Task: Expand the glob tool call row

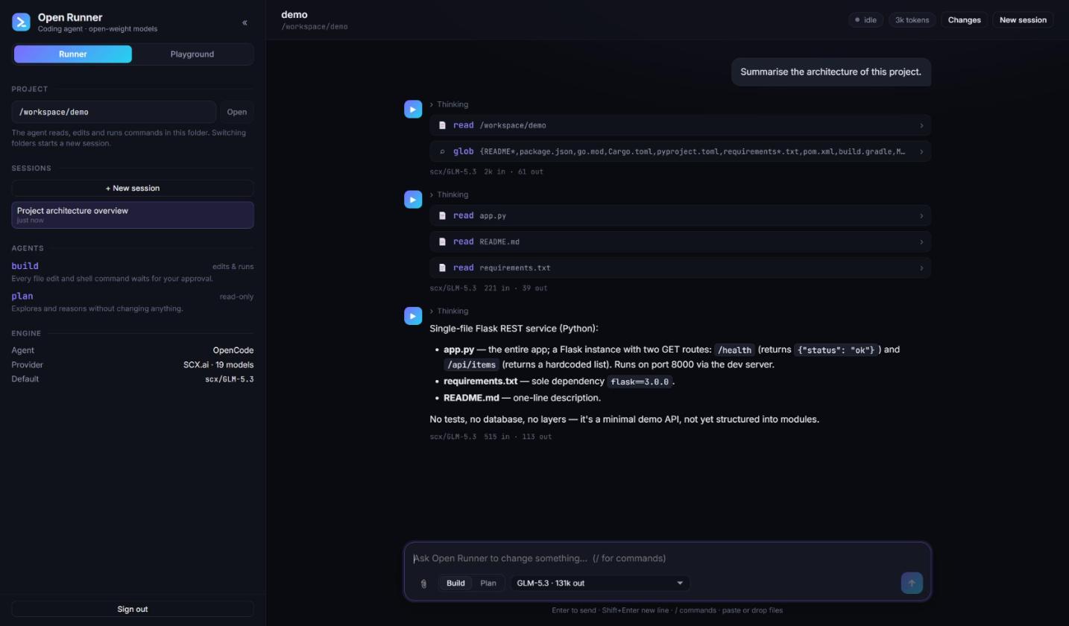Action: (680, 152)
